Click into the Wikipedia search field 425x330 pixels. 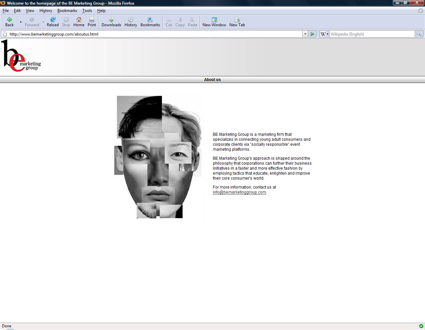[372, 34]
